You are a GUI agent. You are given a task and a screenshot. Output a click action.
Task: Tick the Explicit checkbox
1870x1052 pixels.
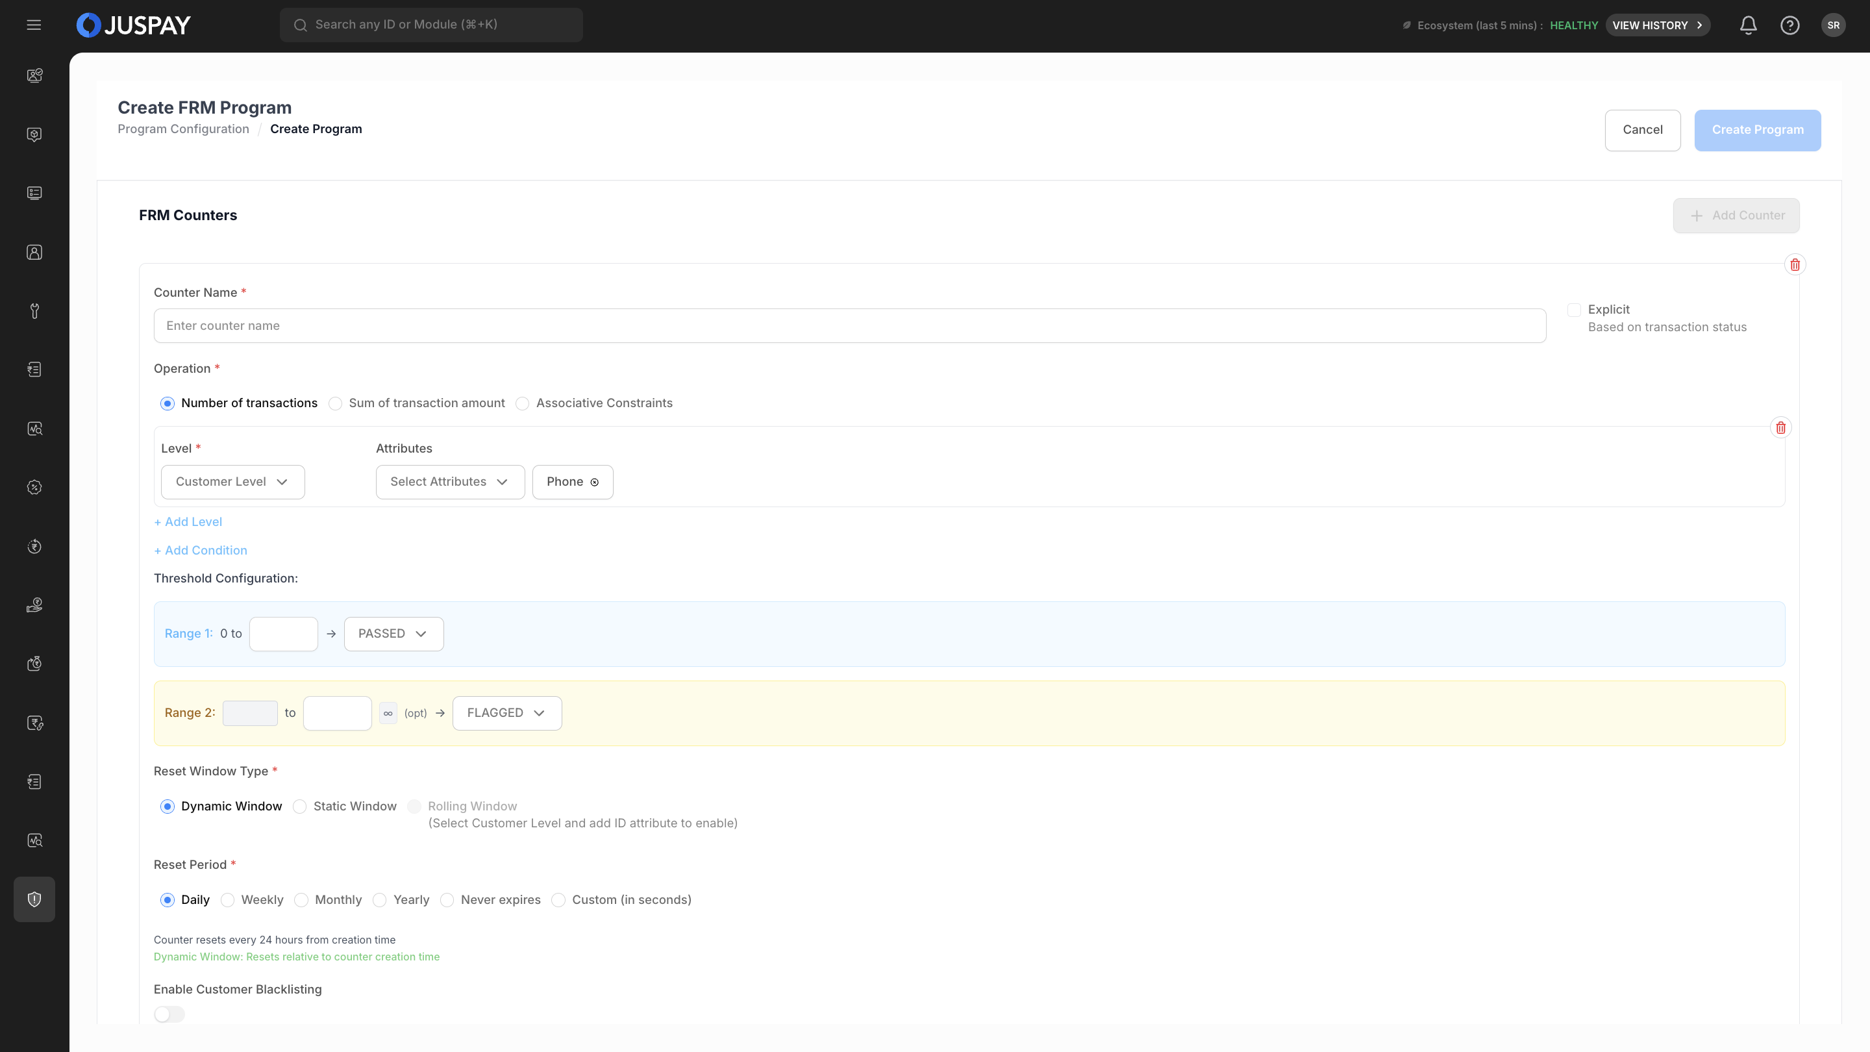click(1574, 310)
